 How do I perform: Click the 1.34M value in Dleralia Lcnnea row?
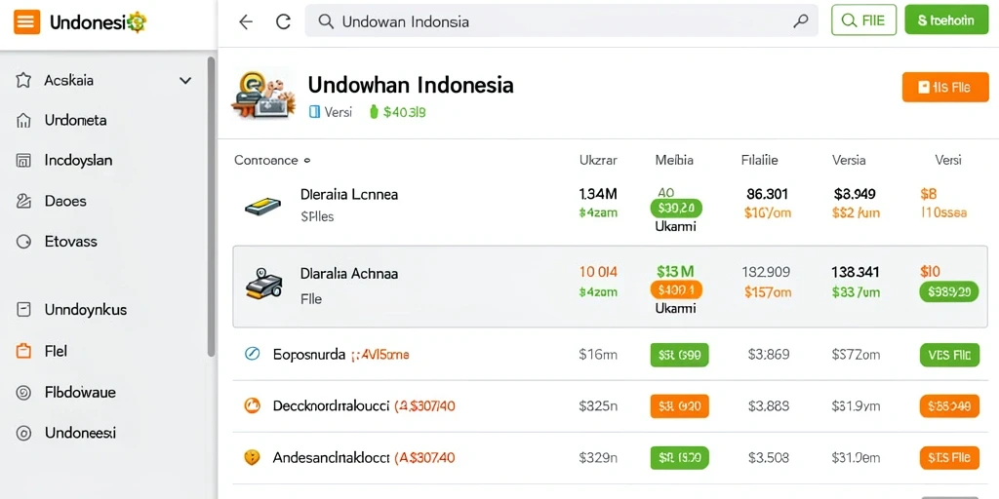pyautogui.click(x=598, y=194)
